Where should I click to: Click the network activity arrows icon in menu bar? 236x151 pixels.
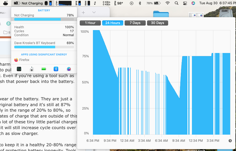click(x=95, y=3)
